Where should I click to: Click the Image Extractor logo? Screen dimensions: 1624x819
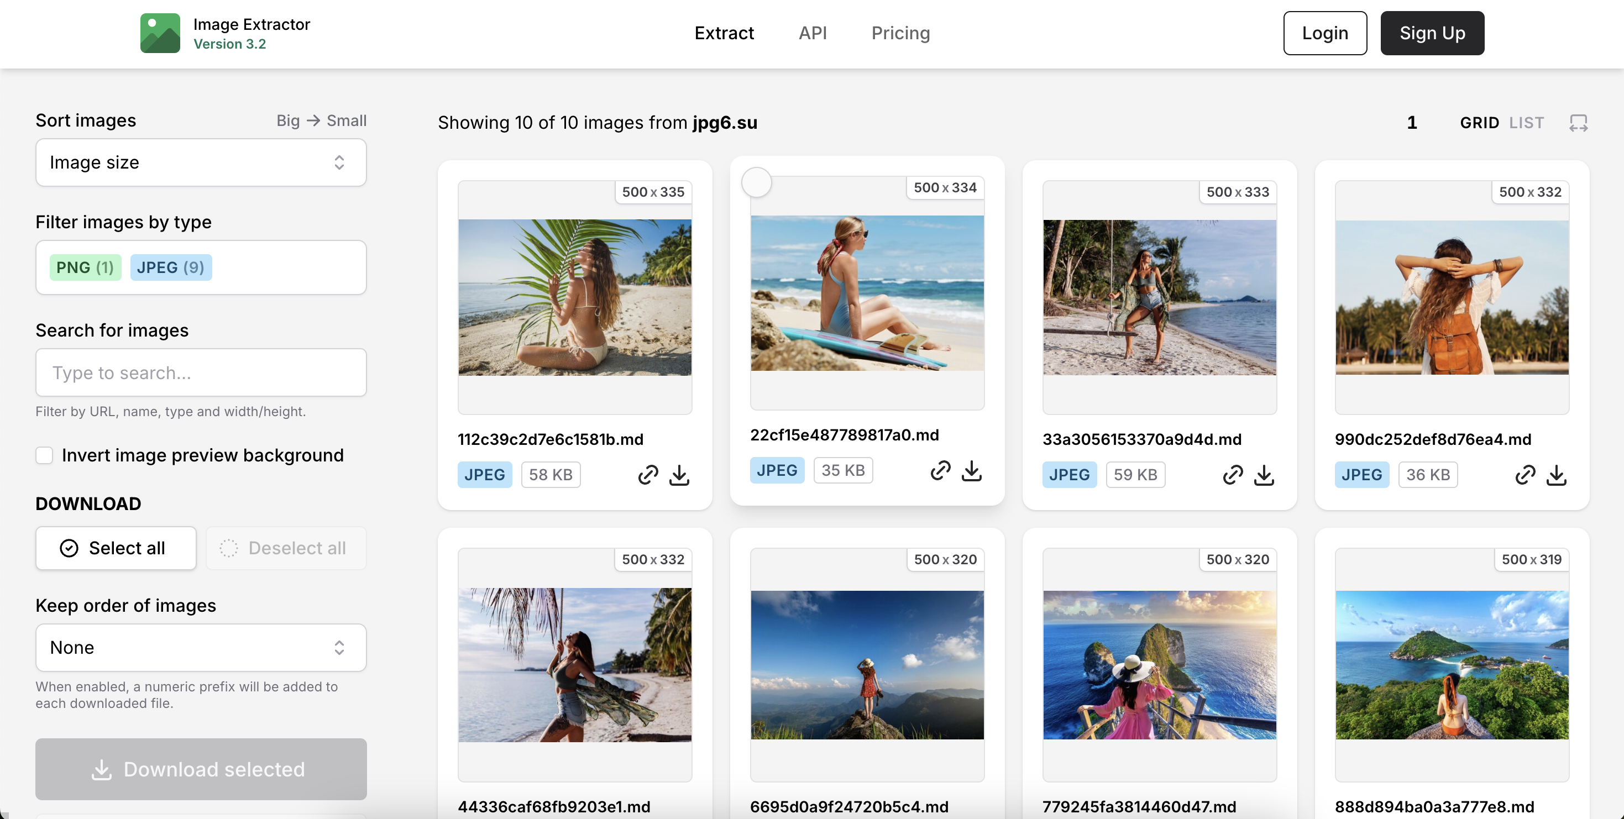point(161,32)
